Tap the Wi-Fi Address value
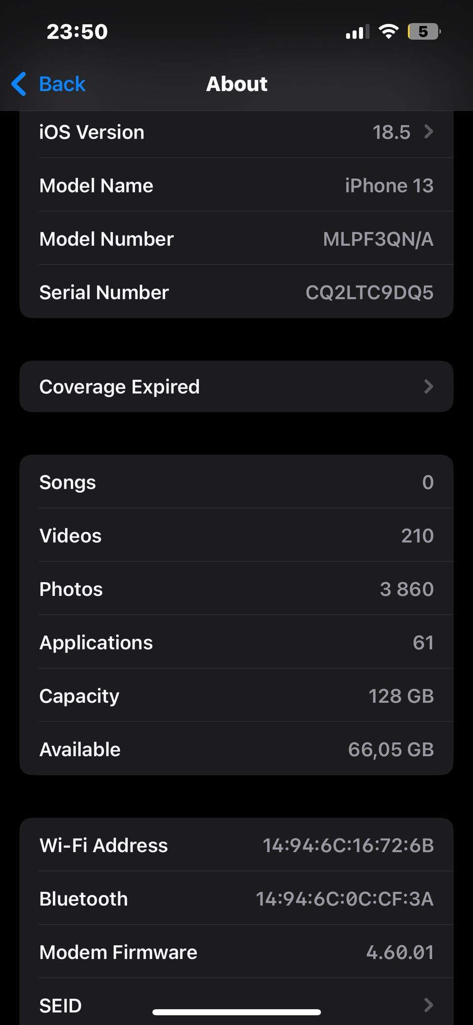The image size is (473, 1025). (348, 845)
